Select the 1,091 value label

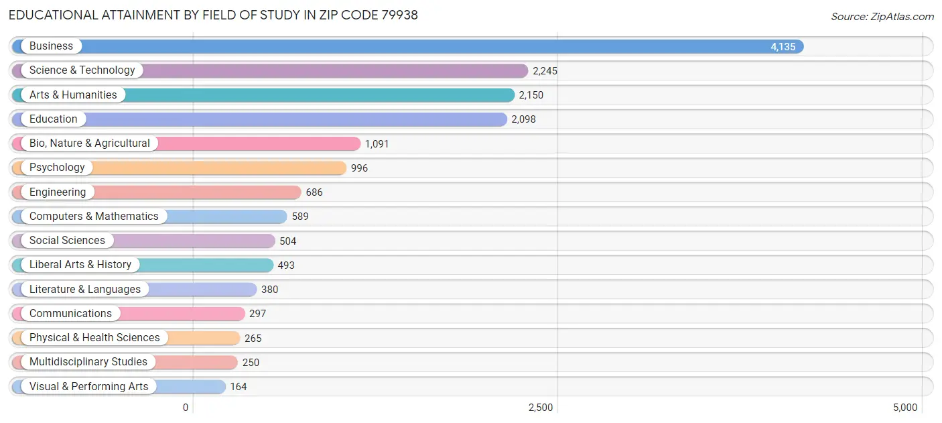click(377, 144)
